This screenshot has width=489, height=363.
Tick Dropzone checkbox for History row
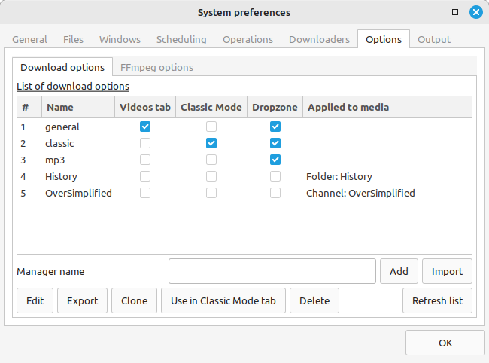pyautogui.click(x=275, y=176)
